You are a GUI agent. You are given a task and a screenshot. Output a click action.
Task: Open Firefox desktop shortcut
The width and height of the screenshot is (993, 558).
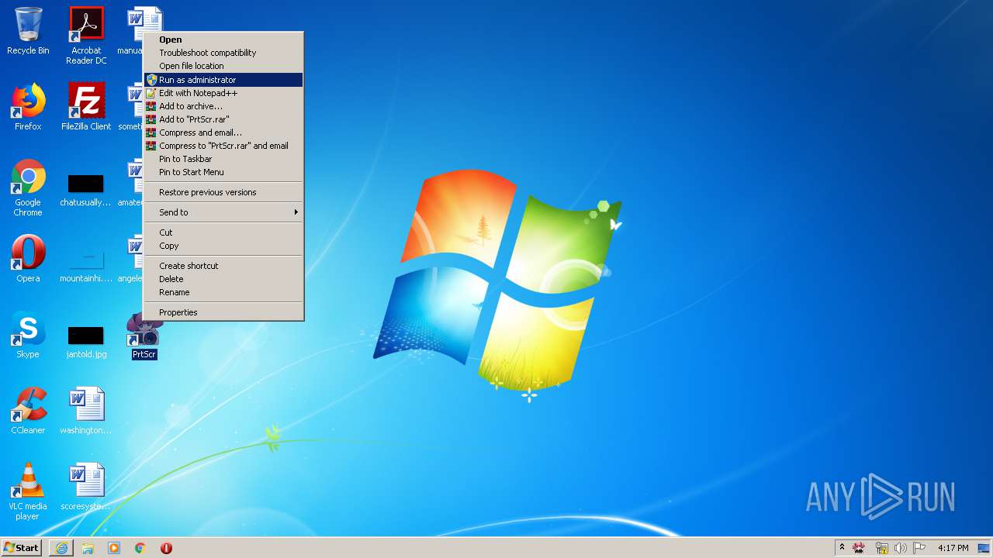pyautogui.click(x=28, y=107)
